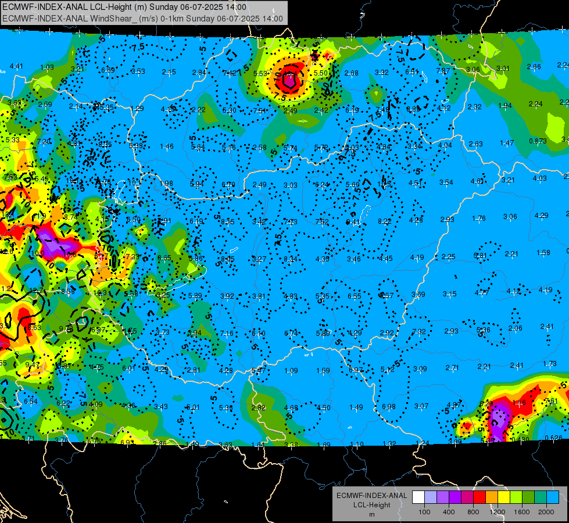Screen dimensions: 569x523
Task: Click the wind shear value 3.92
Action: (227, 296)
